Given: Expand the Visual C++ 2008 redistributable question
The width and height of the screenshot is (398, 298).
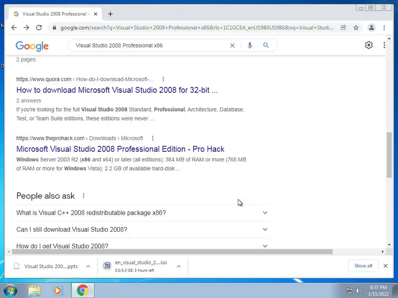Looking at the screenshot, I should tap(142, 213).
